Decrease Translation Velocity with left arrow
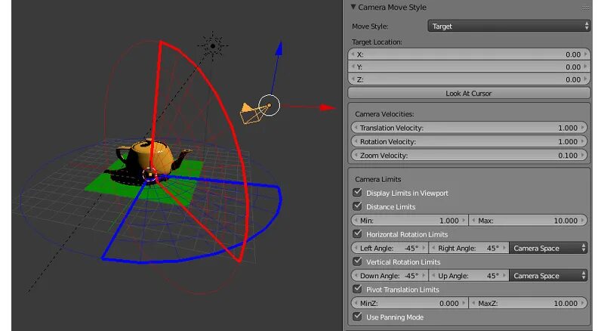The width and height of the screenshot is (604, 331). [x=356, y=127]
